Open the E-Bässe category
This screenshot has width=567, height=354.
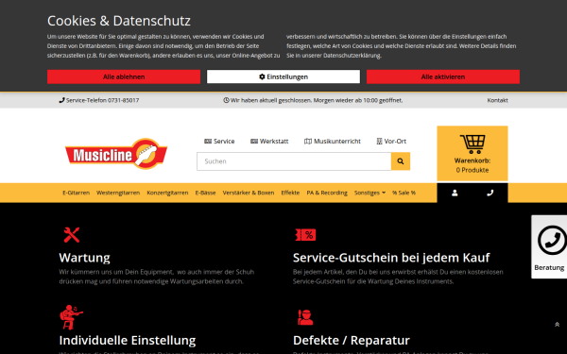pos(205,193)
